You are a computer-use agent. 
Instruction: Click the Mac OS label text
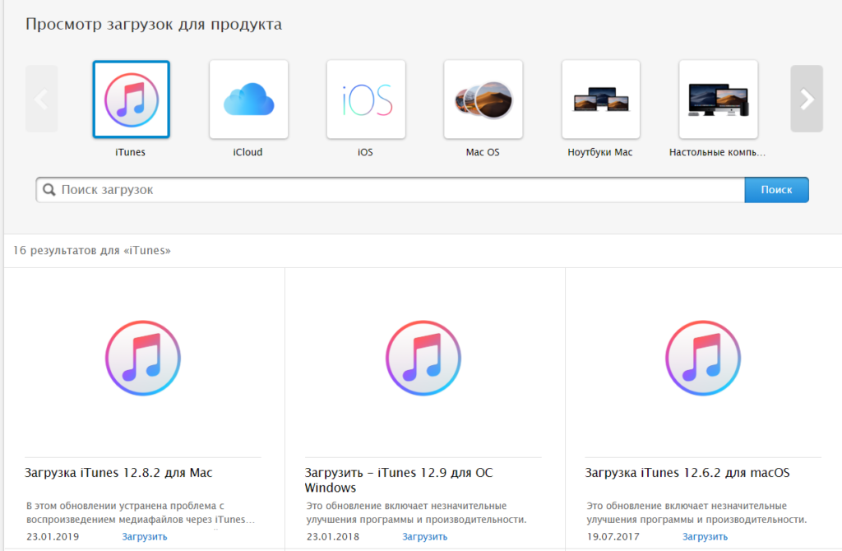[483, 152]
